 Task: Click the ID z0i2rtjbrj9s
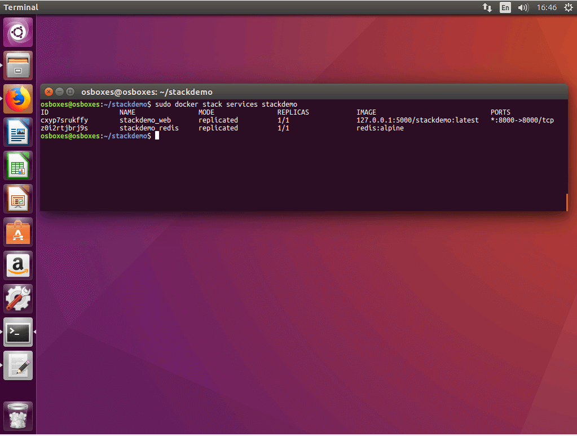tap(64, 128)
